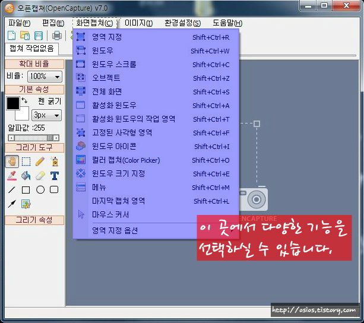Open the 파일(F) menu

[19, 23]
